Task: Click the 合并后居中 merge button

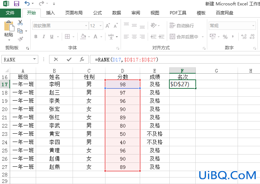Action: (184, 37)
